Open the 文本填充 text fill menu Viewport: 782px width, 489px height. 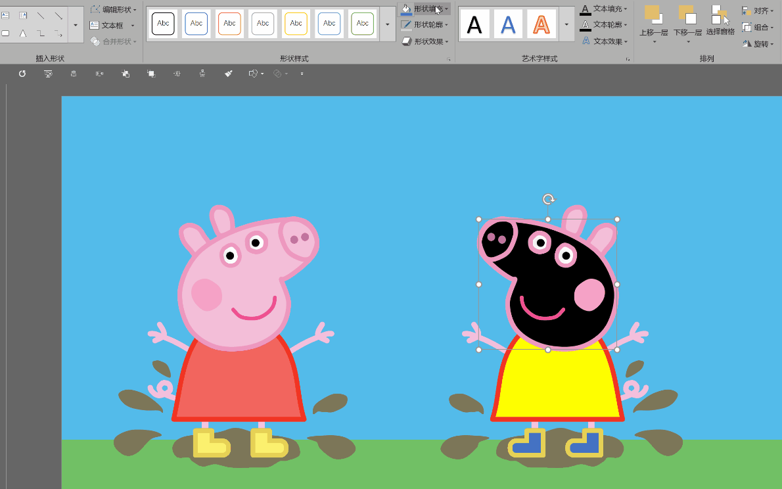603,9
